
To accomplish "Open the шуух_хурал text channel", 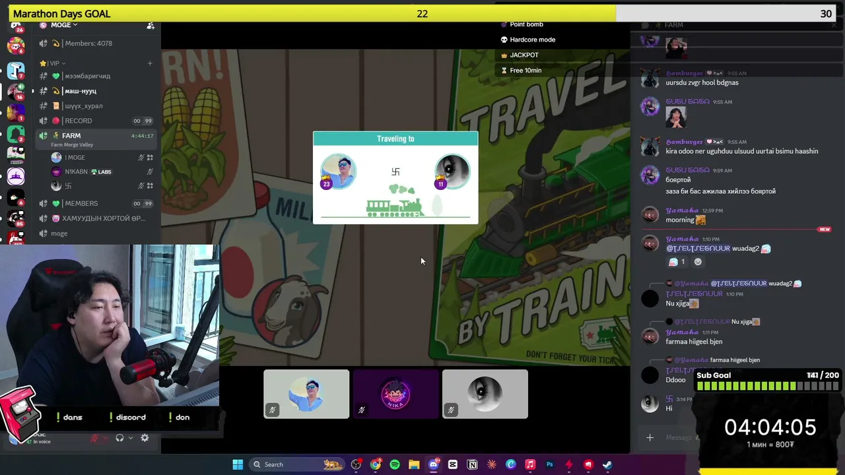I will click(x=96, y=106).
